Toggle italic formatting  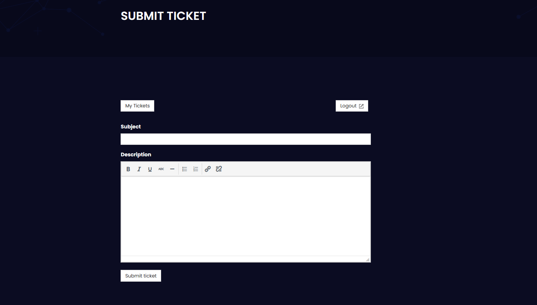click(139, 169)
